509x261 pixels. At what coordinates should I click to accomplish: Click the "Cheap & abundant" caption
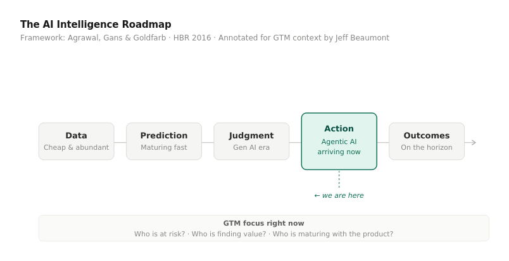[76, 148]
